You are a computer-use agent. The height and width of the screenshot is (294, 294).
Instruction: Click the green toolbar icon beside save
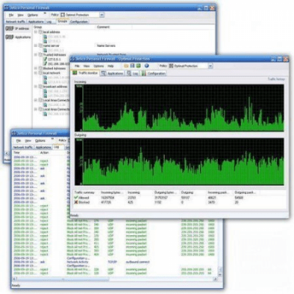(138, 65)
